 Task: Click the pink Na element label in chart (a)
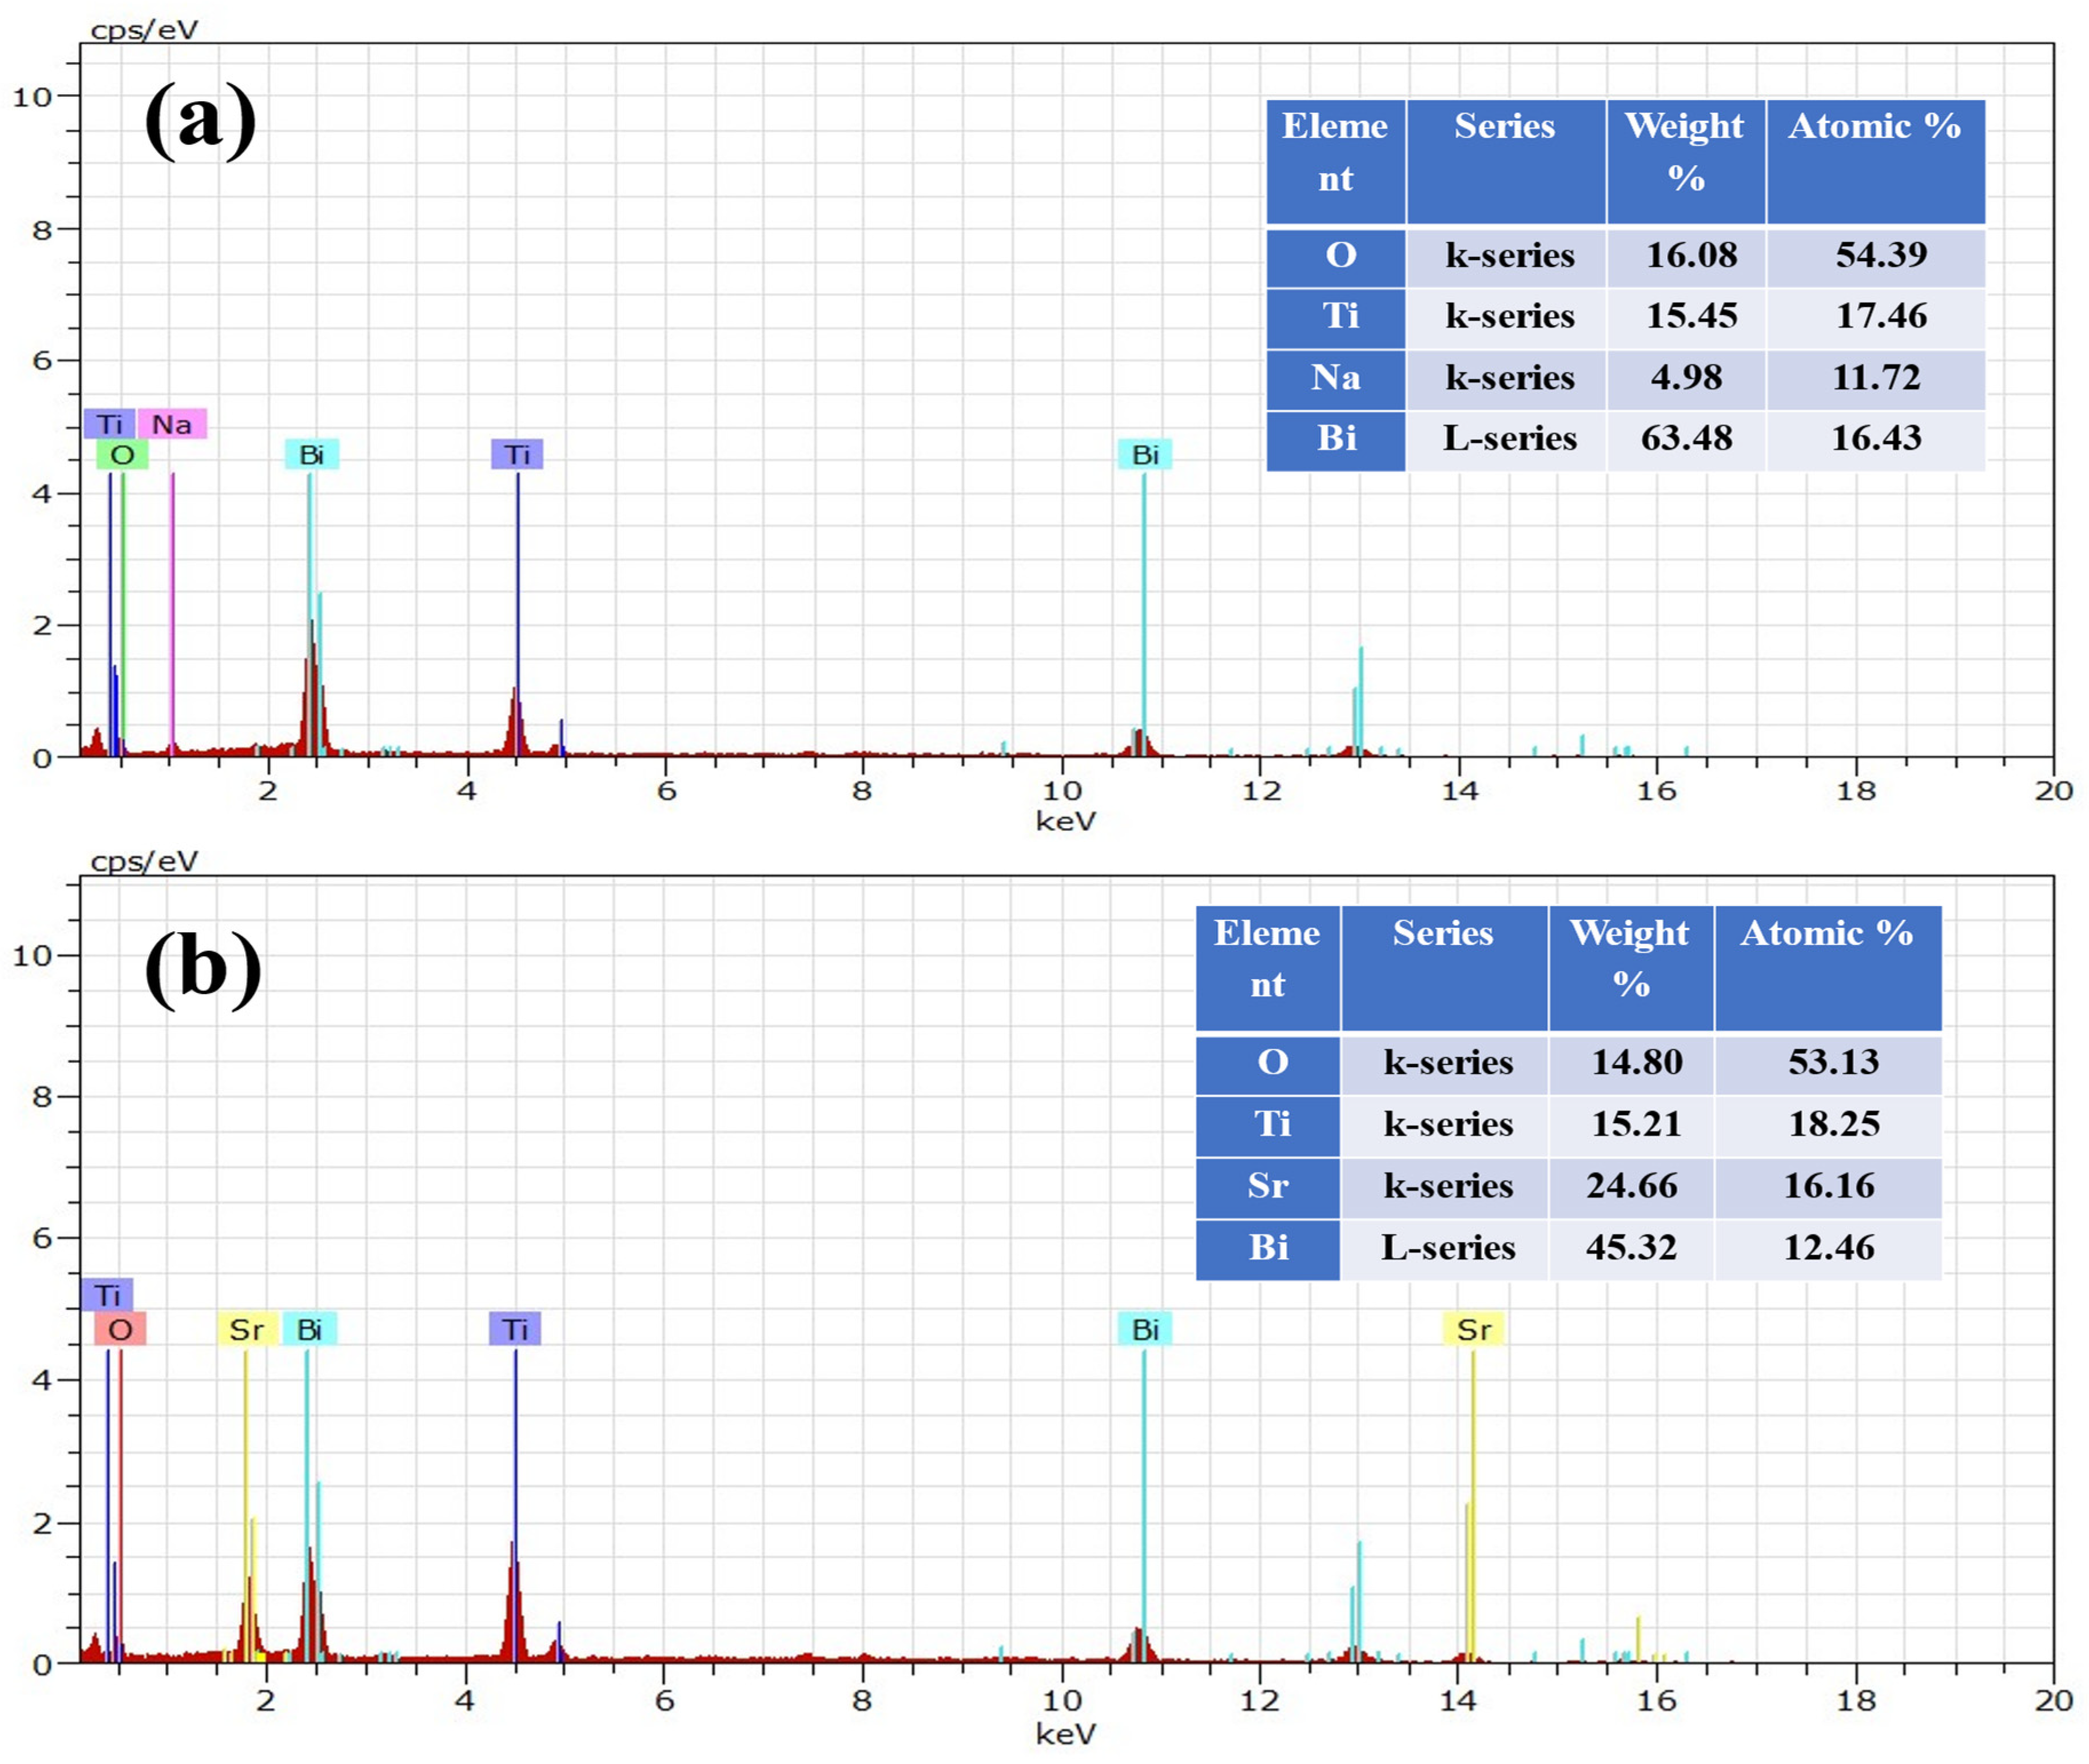[172, 424]
